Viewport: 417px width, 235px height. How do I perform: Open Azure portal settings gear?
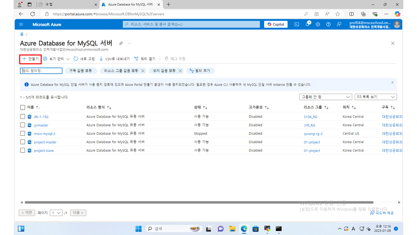(318, 24)
